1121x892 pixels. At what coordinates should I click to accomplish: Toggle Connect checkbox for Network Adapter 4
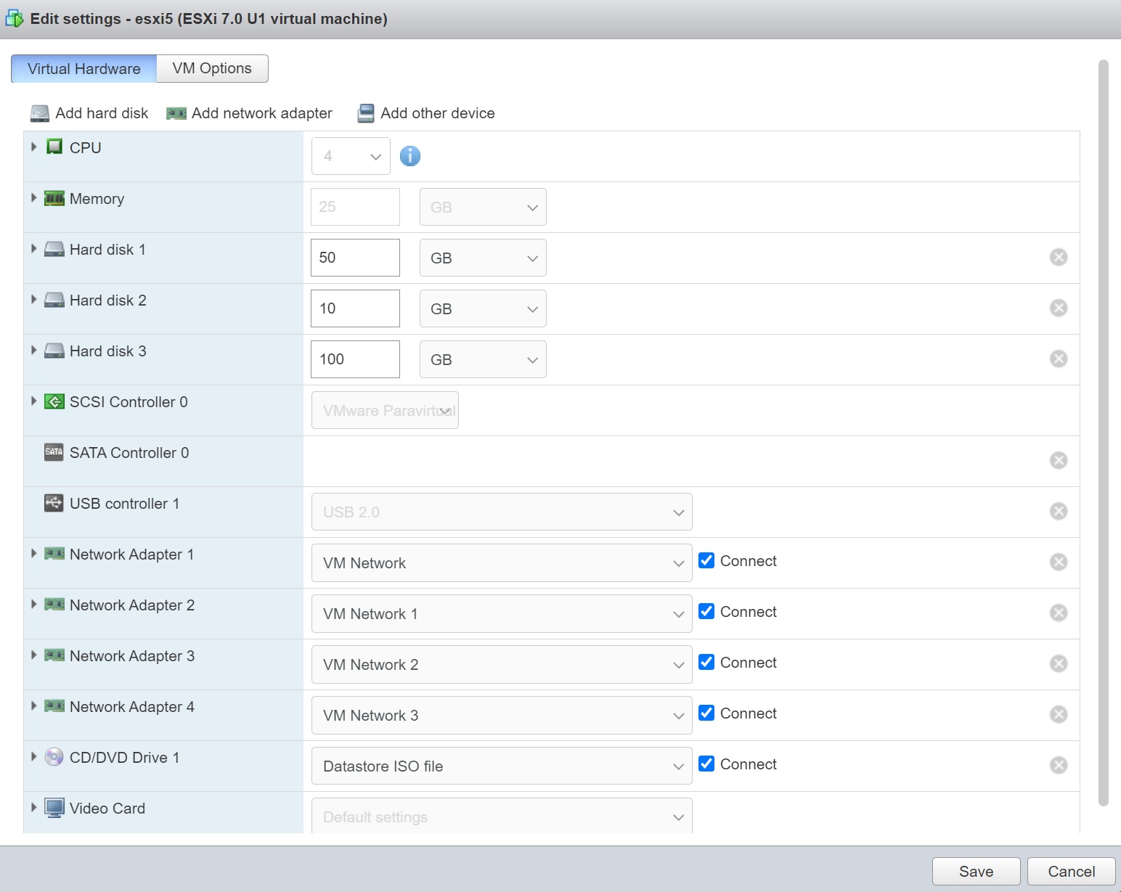pyautogui.click(x=706, y=713)
